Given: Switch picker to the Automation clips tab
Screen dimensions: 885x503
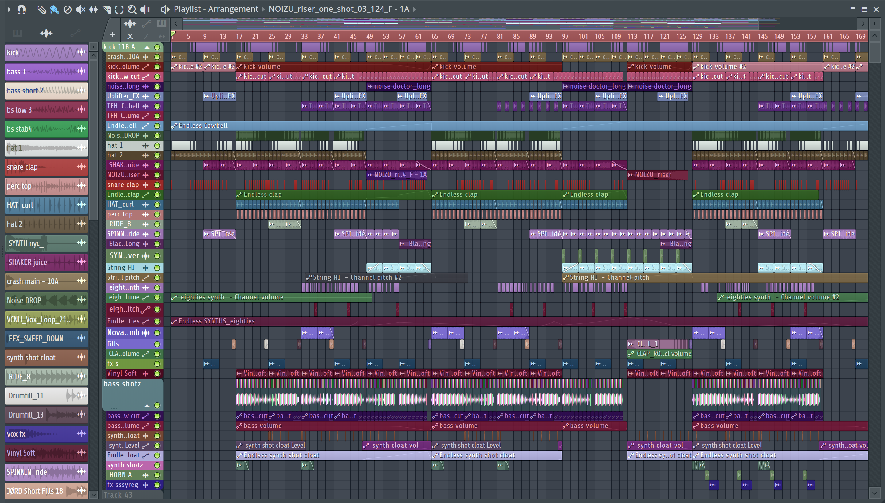Looking at the screenshot, I should tap(75, 33).
